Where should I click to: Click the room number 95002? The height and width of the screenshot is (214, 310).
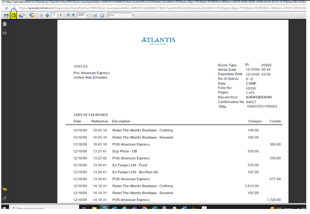[x=266, y=65]
